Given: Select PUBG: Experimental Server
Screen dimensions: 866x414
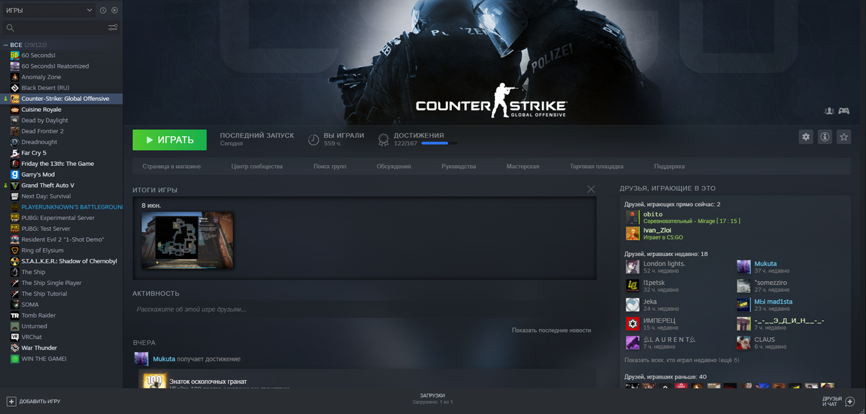Looking at the screenshot, I should pyautogui.click(x=58, y=218).
